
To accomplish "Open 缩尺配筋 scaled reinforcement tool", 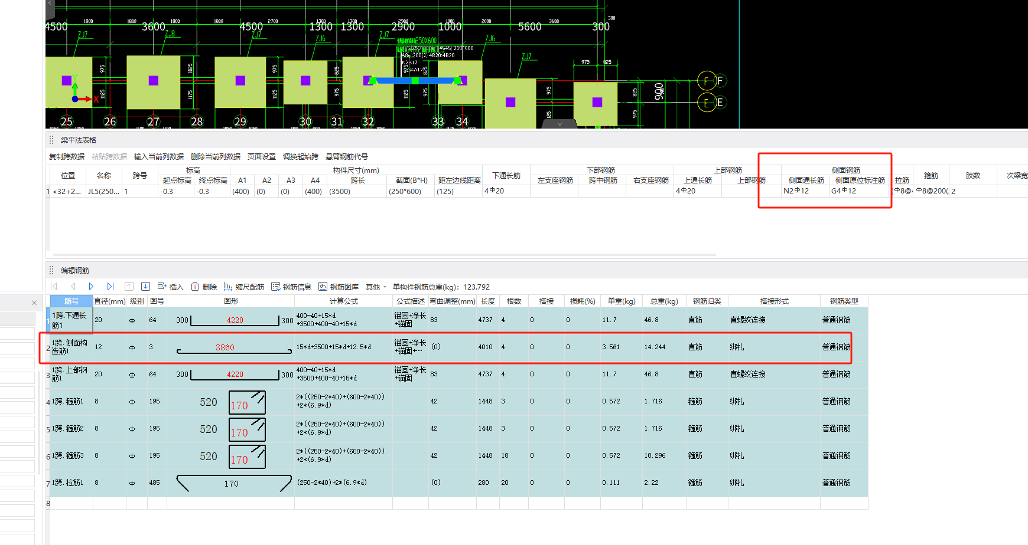I will 243,287.
